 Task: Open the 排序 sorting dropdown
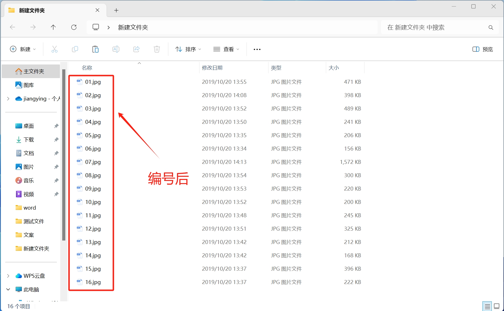coord(188,49)
